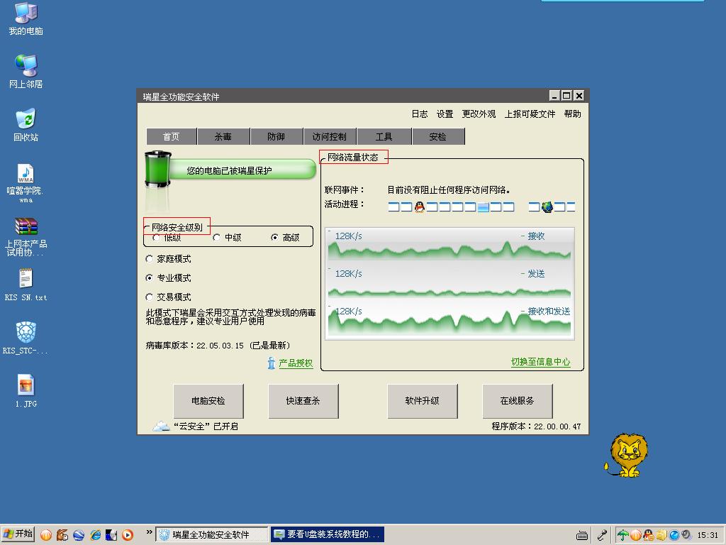Image resolution: width=726 pixels, height=545 pixels.
Task: Switch to the 安检 tab
Action: (x=438, y=136)
